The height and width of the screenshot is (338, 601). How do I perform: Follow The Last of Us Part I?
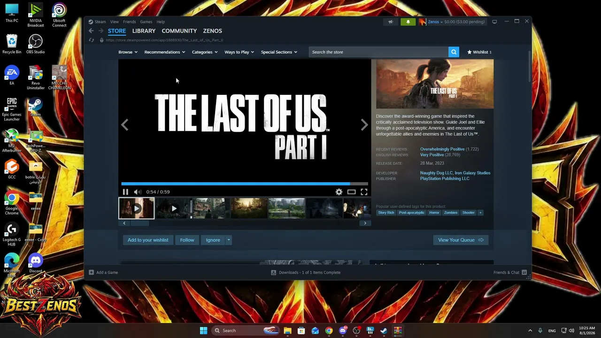[187, 240]
